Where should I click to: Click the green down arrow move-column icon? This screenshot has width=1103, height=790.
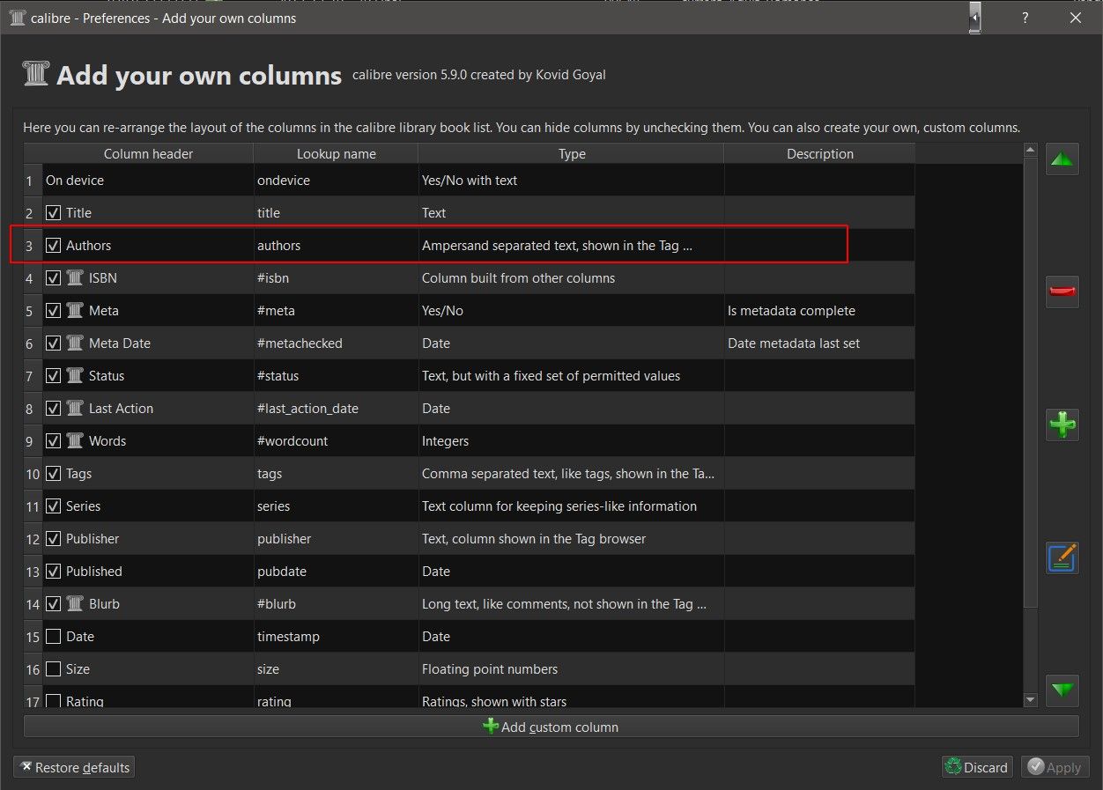point(1062,690)
